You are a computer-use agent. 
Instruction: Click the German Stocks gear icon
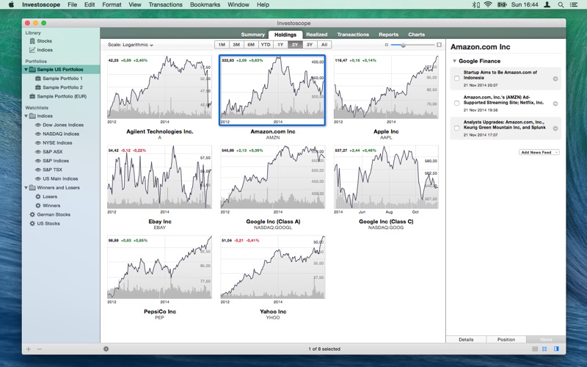32,214
